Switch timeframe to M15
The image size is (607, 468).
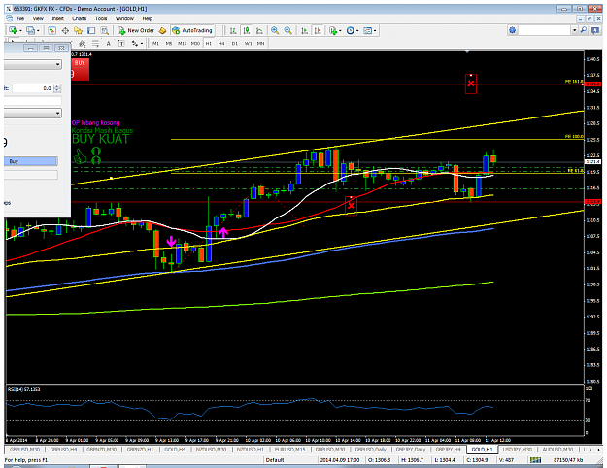[x=182, y=44]
